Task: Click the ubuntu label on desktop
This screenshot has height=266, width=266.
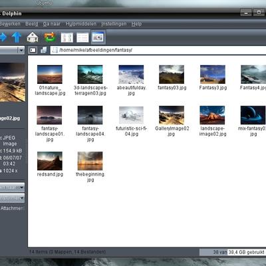Action: tap(44, 3)
